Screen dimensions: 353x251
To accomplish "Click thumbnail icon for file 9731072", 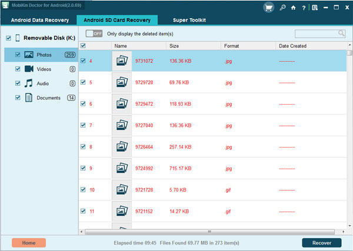I will click(122, 61).
